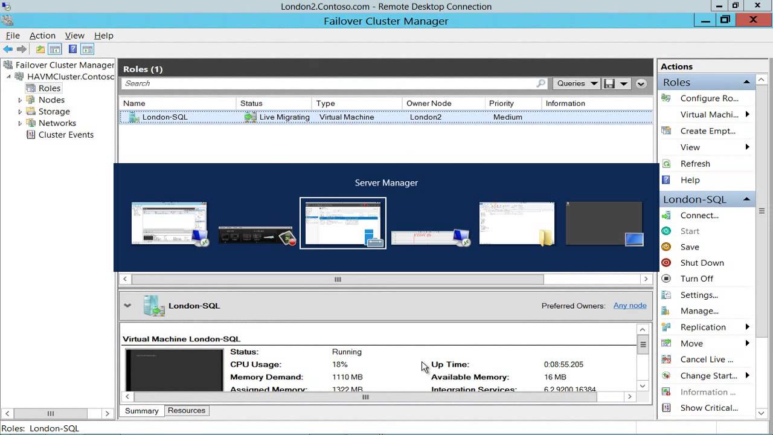Collapse the Roles actions section
The width and height of the screenshot is (773, 435).
[x=746, y=82]
